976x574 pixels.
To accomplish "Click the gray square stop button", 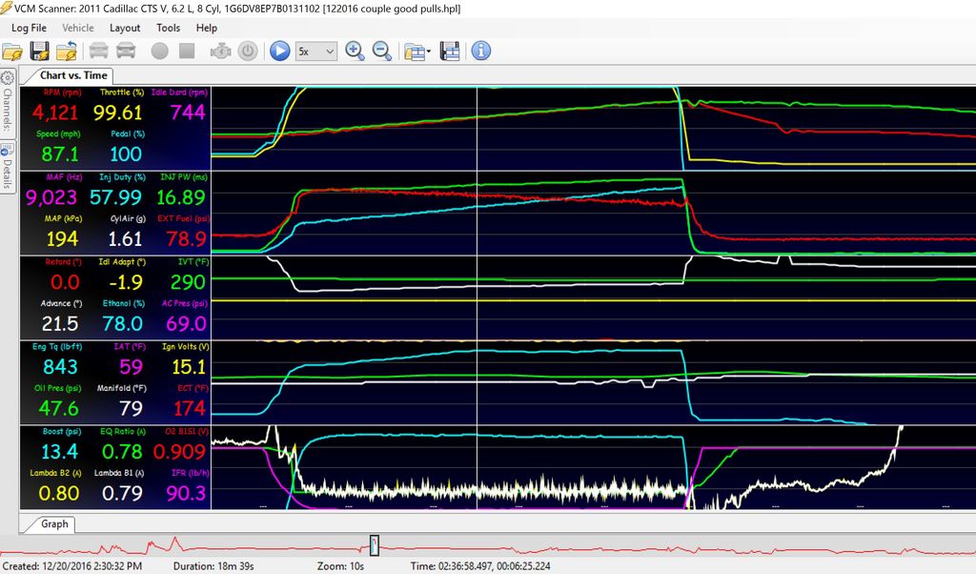I will click(x=187, y=51).
